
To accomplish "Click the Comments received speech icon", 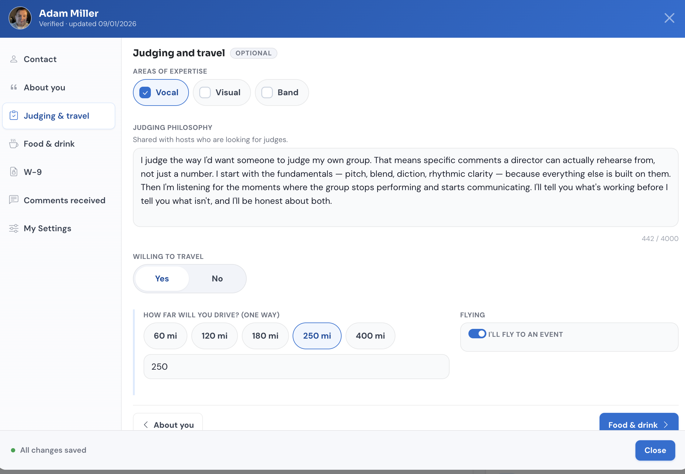I will point(14,200).
